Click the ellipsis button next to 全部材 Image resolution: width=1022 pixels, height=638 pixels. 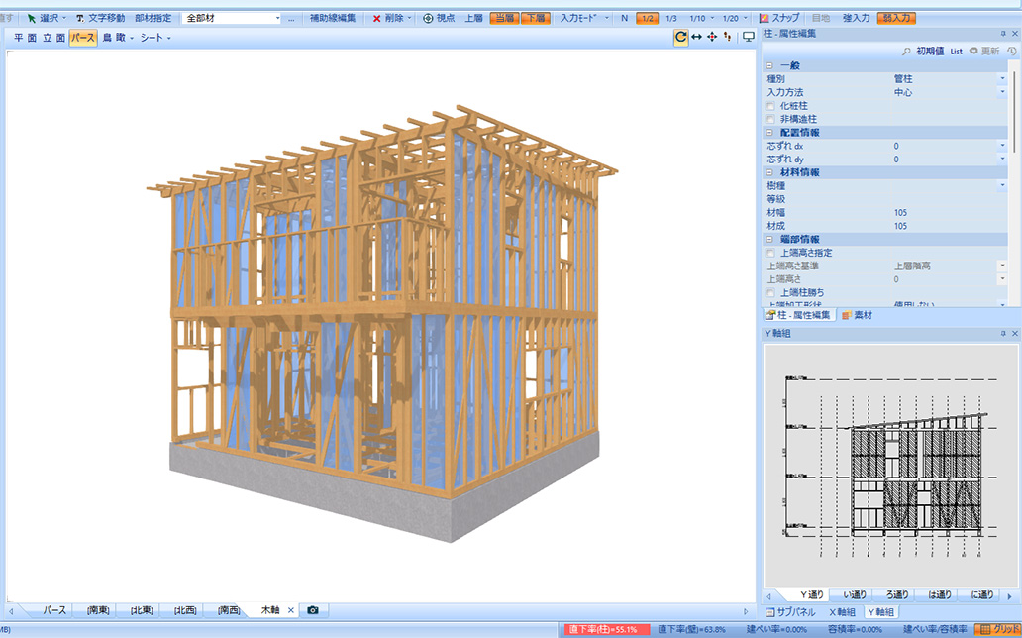[x=291, y=18]
